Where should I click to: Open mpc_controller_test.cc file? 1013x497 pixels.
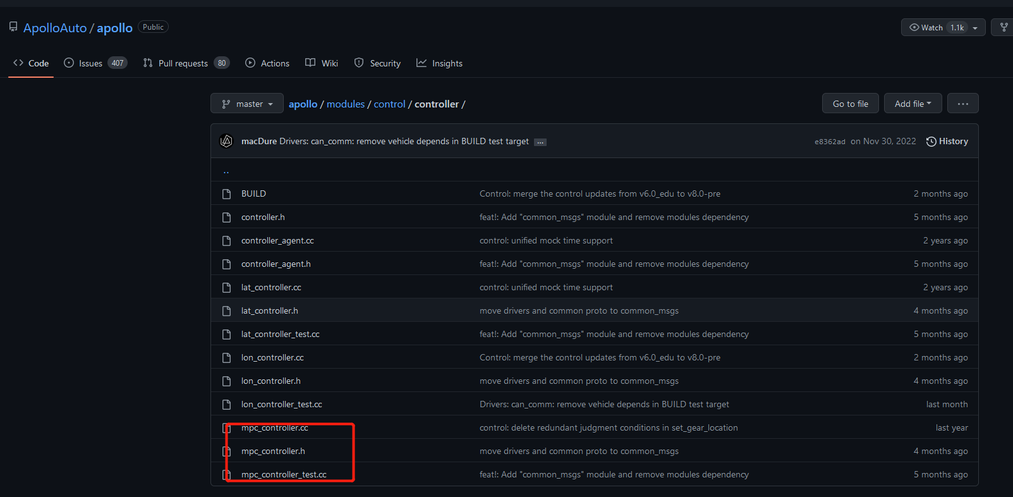click(284, 474)
